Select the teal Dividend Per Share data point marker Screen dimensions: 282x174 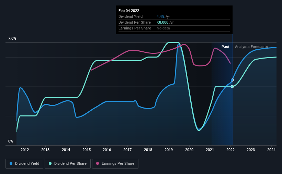point(232,86)
